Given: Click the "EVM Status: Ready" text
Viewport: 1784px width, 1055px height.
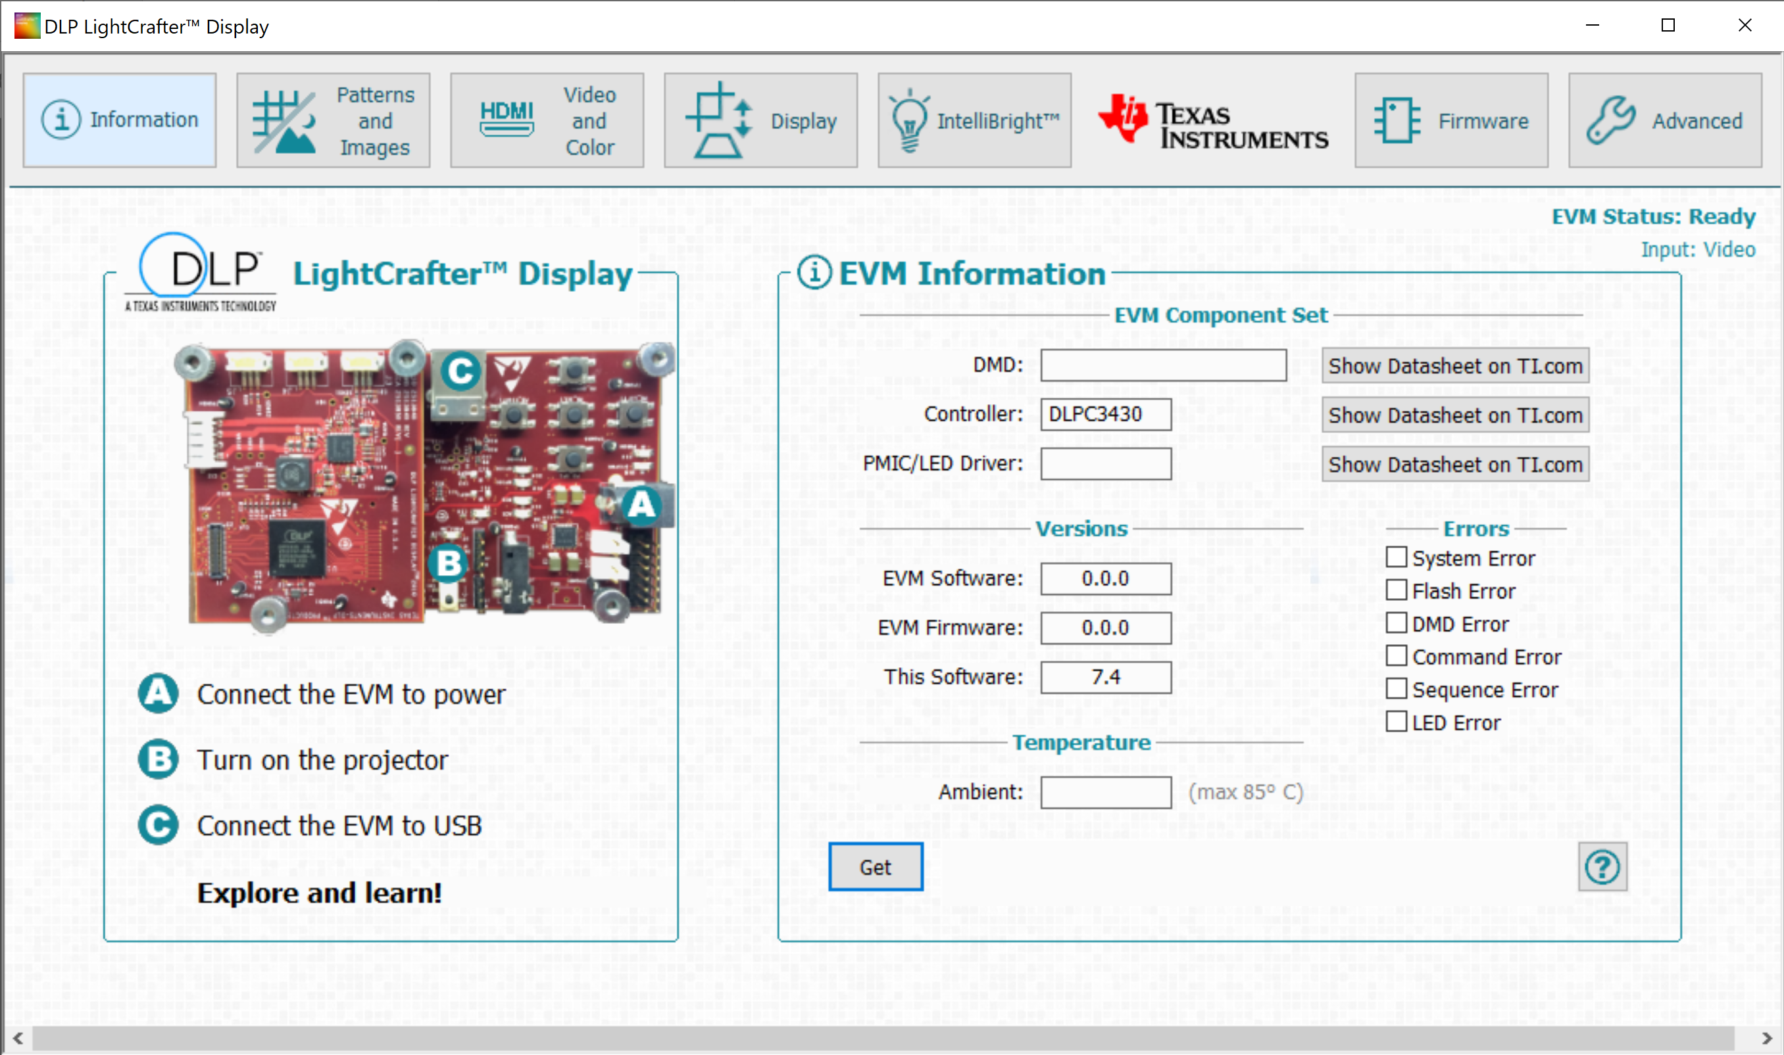Looking at the screenshot, I should pos(1653,217).
